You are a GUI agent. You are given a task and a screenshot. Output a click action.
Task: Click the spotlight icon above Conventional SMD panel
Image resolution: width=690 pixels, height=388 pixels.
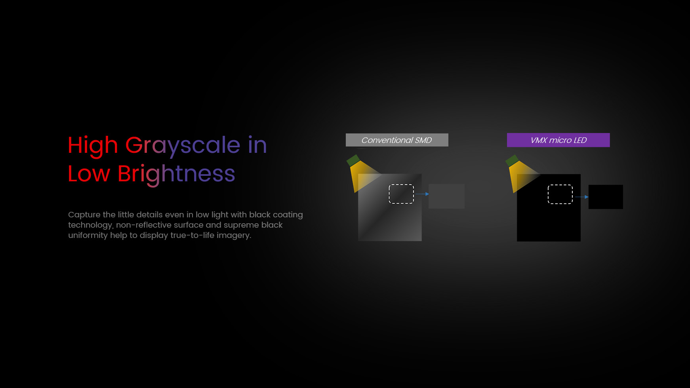[x=358, y=170]
